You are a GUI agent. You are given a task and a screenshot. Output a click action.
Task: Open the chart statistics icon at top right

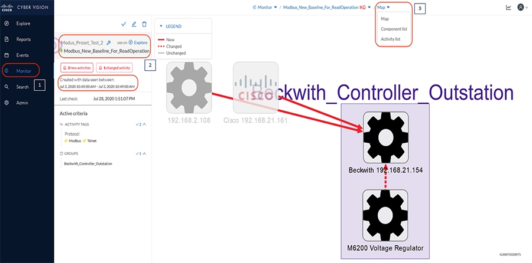click(508, 7)
